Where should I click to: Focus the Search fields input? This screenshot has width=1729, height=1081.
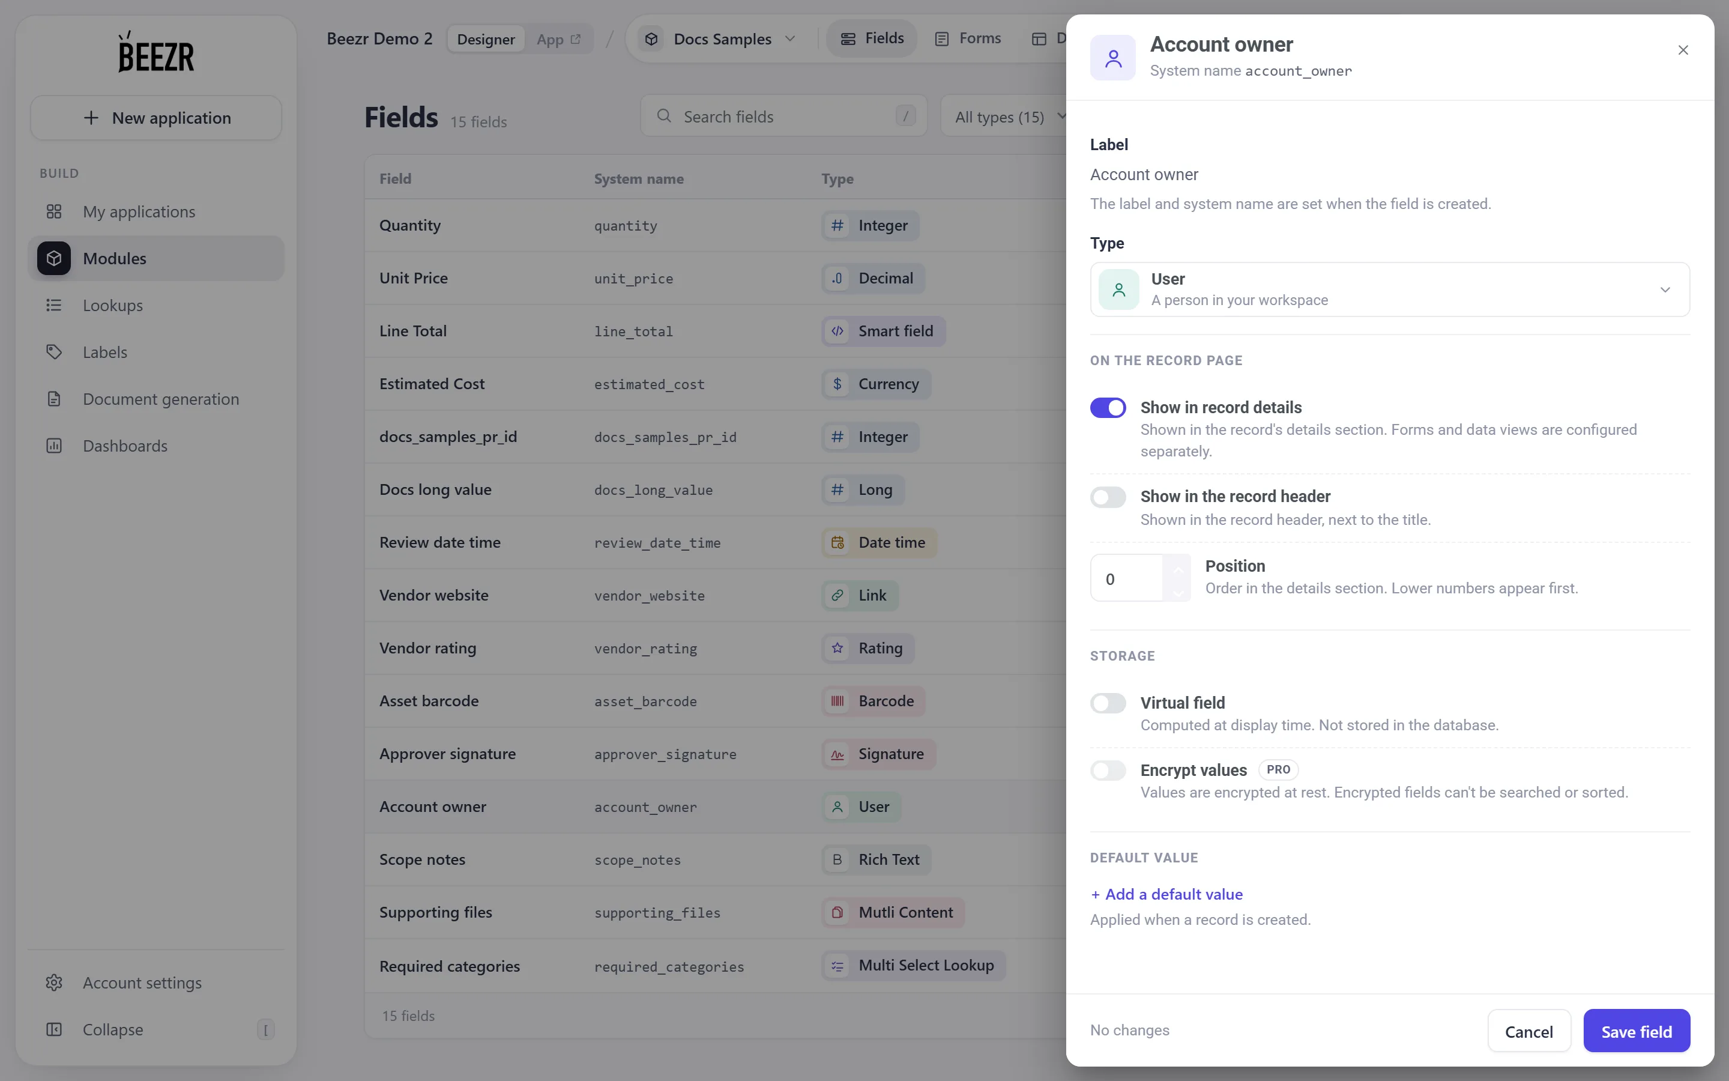pyautogui.click(x=784, y=116)
